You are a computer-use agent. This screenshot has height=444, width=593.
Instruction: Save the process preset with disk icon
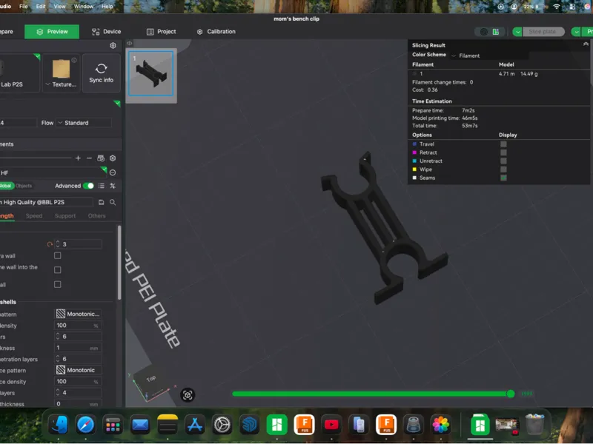101,202
